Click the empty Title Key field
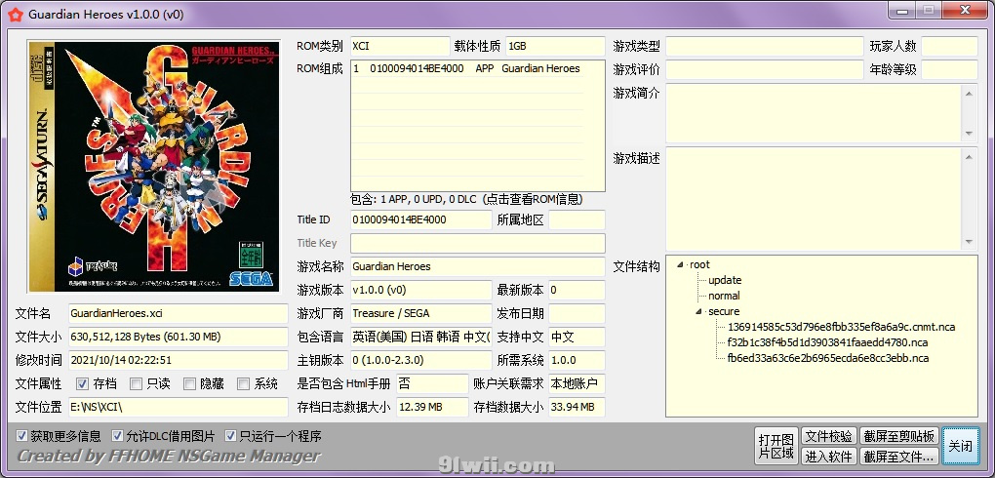Viewport: 995px width, 478px height. tap(478, 243)
